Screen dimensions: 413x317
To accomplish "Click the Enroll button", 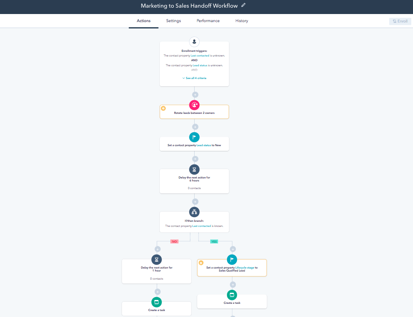I will pos(399,20).
